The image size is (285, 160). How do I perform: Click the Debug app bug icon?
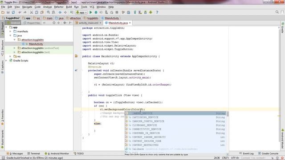[96, 12]
